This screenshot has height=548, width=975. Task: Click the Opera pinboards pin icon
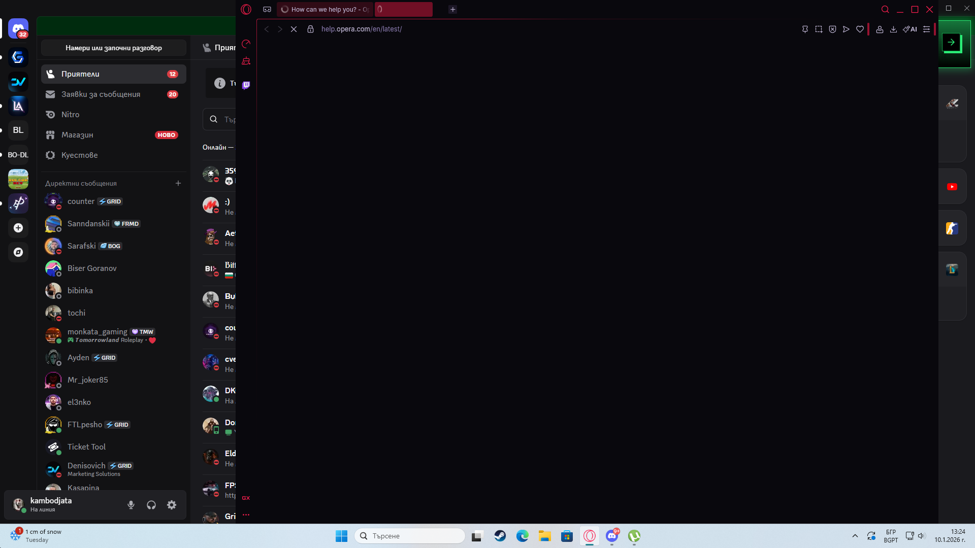pos(805,29)
